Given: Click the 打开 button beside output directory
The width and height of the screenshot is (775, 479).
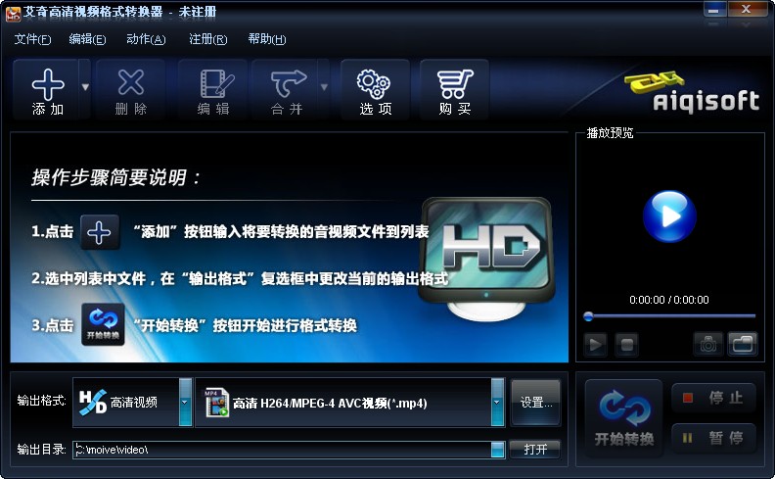Looking at the screenshot, I should [x=536, y=450].
